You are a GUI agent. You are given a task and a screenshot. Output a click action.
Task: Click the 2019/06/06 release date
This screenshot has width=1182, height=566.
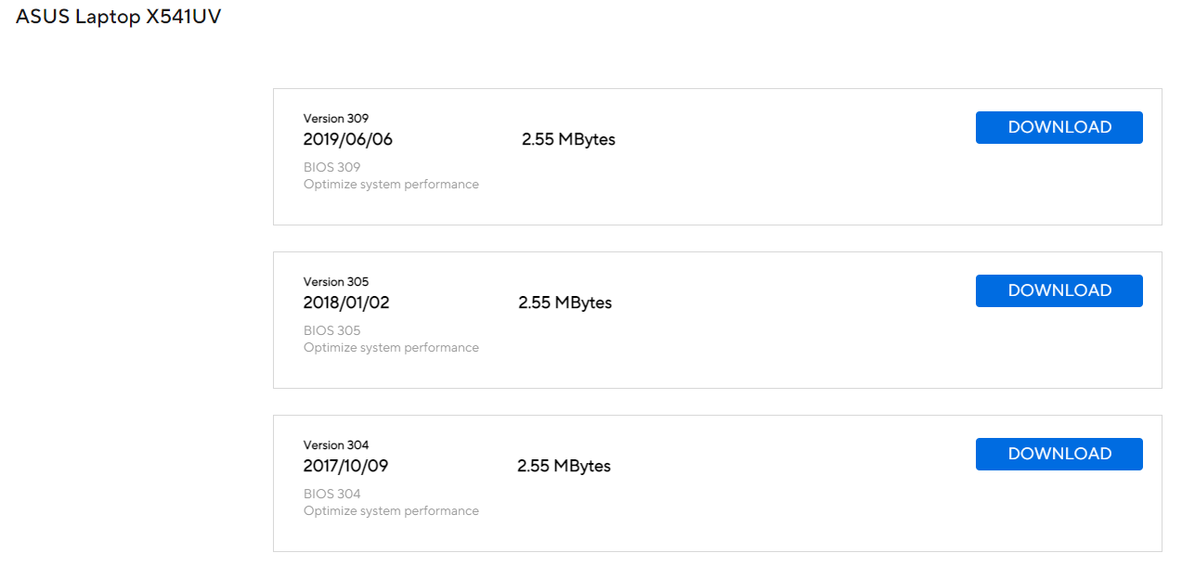pyautogui.click(x=347, y=140)
